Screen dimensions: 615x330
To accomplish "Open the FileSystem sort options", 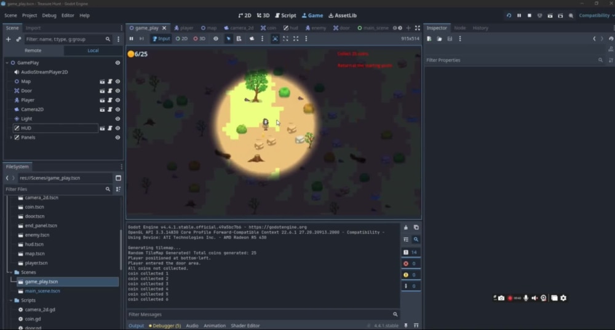I will pyautogui.click(x=118, y=189).
